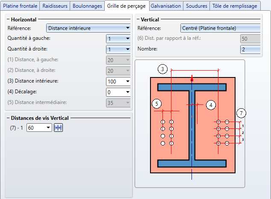Viewport: 271px width, 199px height.
Task: Click the equalize bolt distances icon
Action: pyautogui.click(x=58, y=128)
